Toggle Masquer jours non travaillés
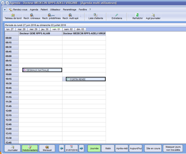Screen dimensions: 186x154 click(x=173, y=148)
